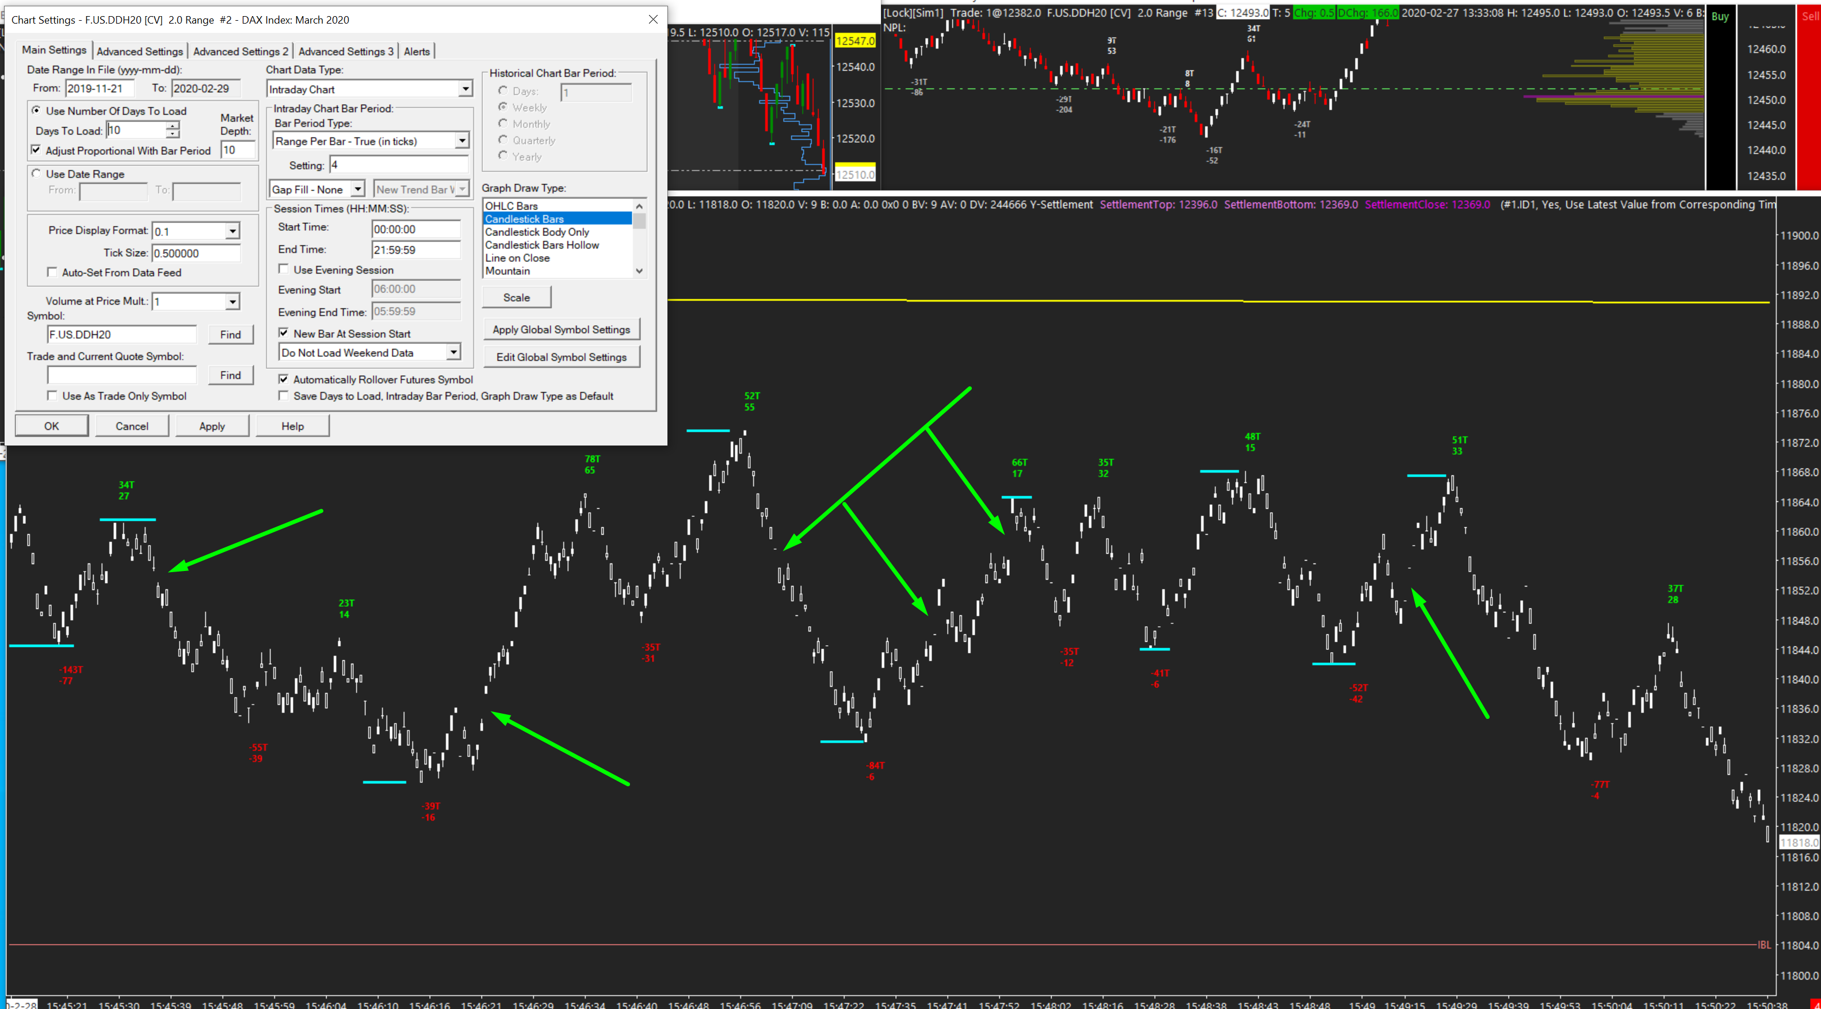The height and width of the screenshot is (1009, 1821).
Task: Open the Chart Data Type dropdown
Action: 464,89
